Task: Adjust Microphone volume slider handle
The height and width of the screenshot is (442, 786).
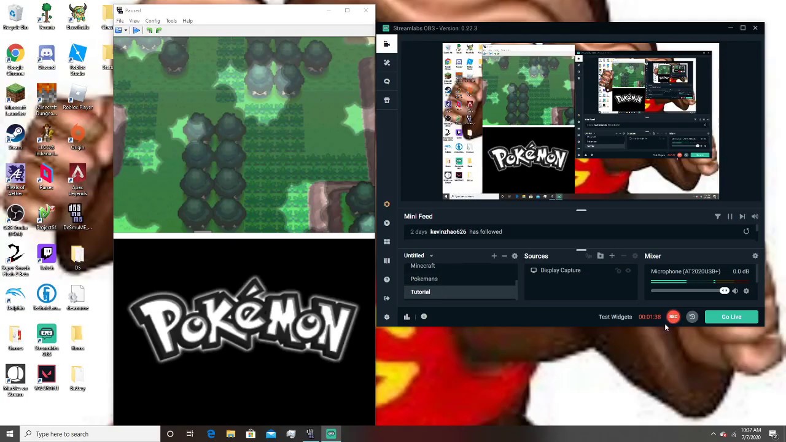Action: click(724, 291)
